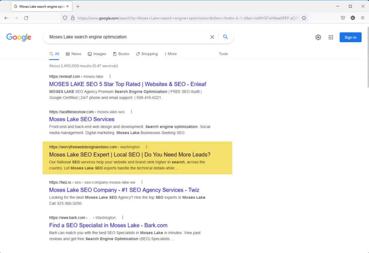
Task: Open the Moses Lake SEO Company Twiz link
Action: (x=124, y=190)
